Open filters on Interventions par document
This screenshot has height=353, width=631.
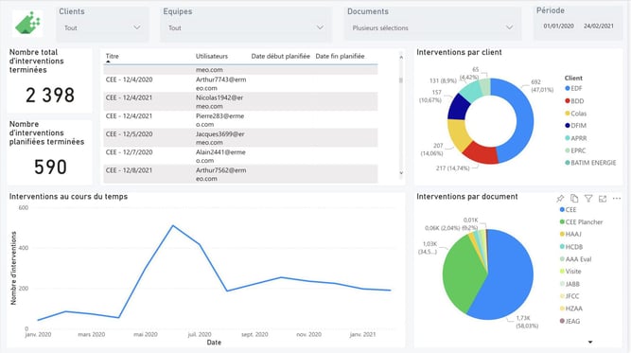[x=588, y=199]
